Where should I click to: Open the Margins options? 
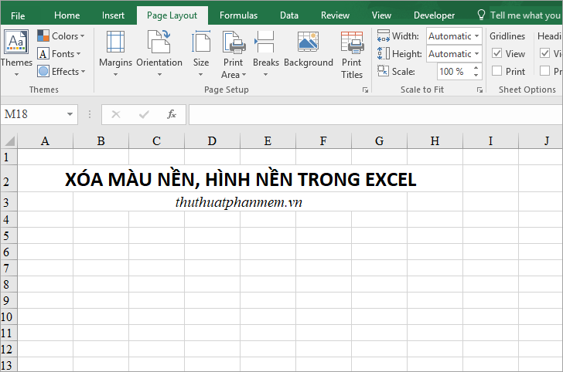(x=116, y=54)
